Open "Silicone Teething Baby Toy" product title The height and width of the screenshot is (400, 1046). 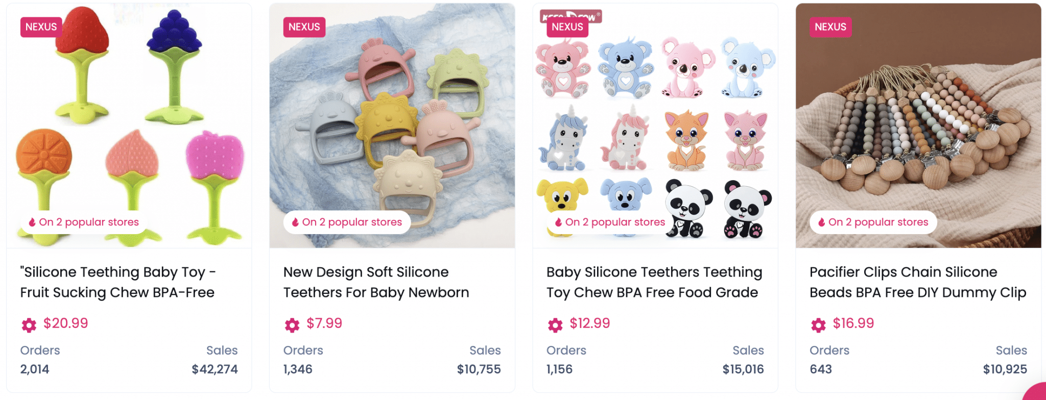117,282
